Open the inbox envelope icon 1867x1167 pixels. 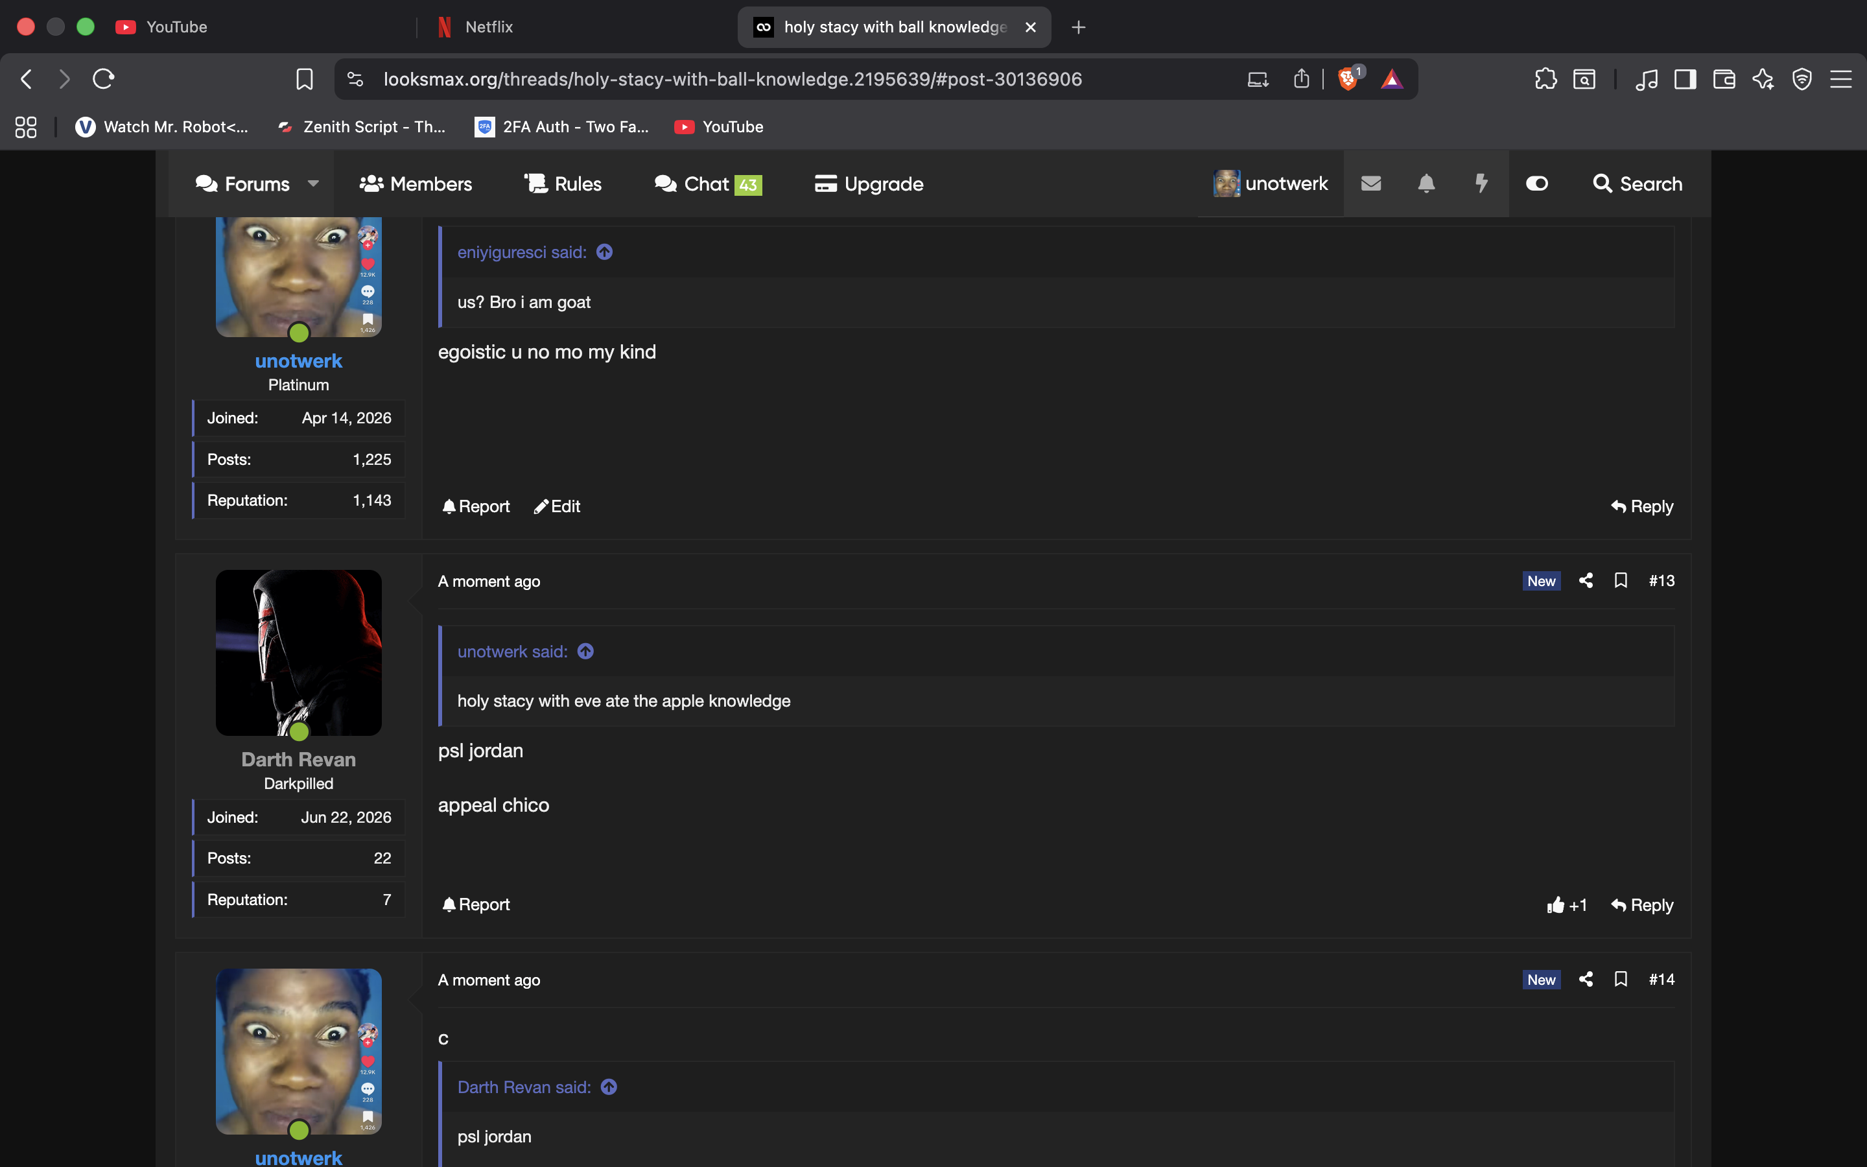[1371, 183]
